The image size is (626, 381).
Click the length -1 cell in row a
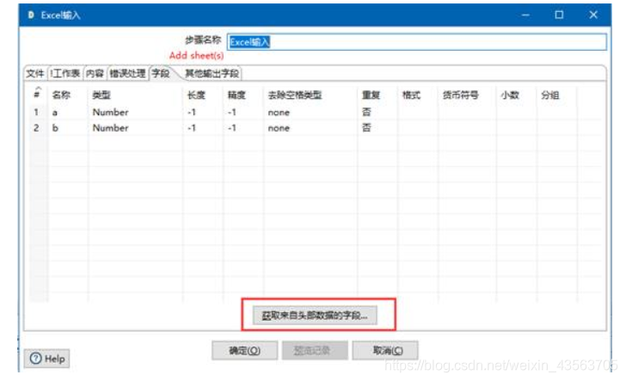pos(192,112)
